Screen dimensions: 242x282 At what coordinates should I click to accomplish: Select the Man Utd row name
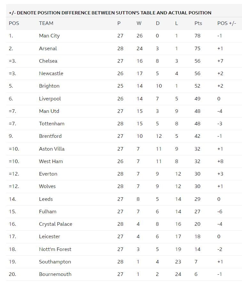49,111
